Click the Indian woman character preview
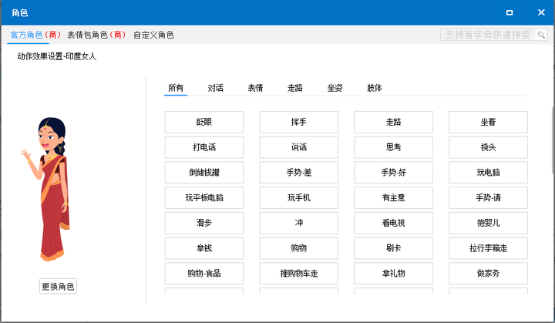 [x=45, y=189]
